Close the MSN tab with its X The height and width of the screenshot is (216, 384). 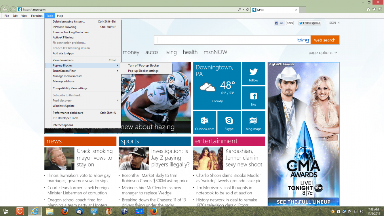296,10
